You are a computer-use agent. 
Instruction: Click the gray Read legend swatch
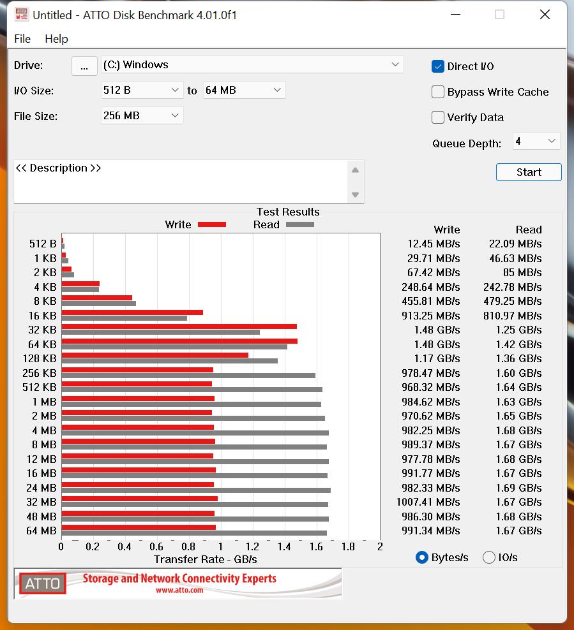point(299,224)
